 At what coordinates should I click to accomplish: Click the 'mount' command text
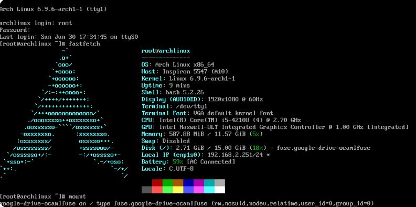[77, 197]
